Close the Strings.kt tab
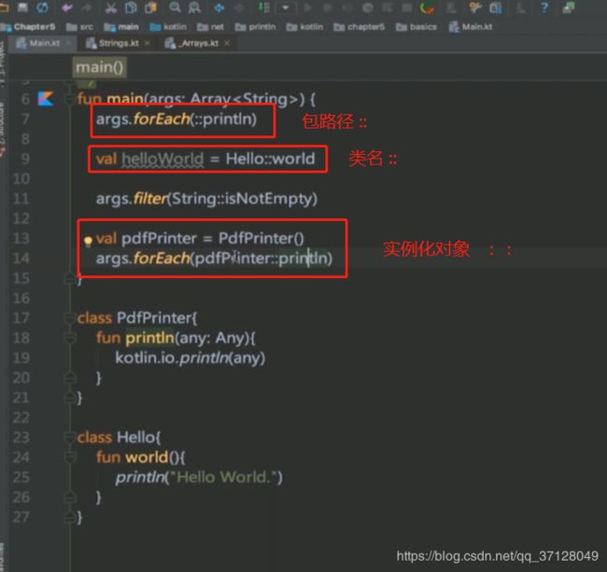This screenshot has height=572, width=607. [x=147, y=43]
